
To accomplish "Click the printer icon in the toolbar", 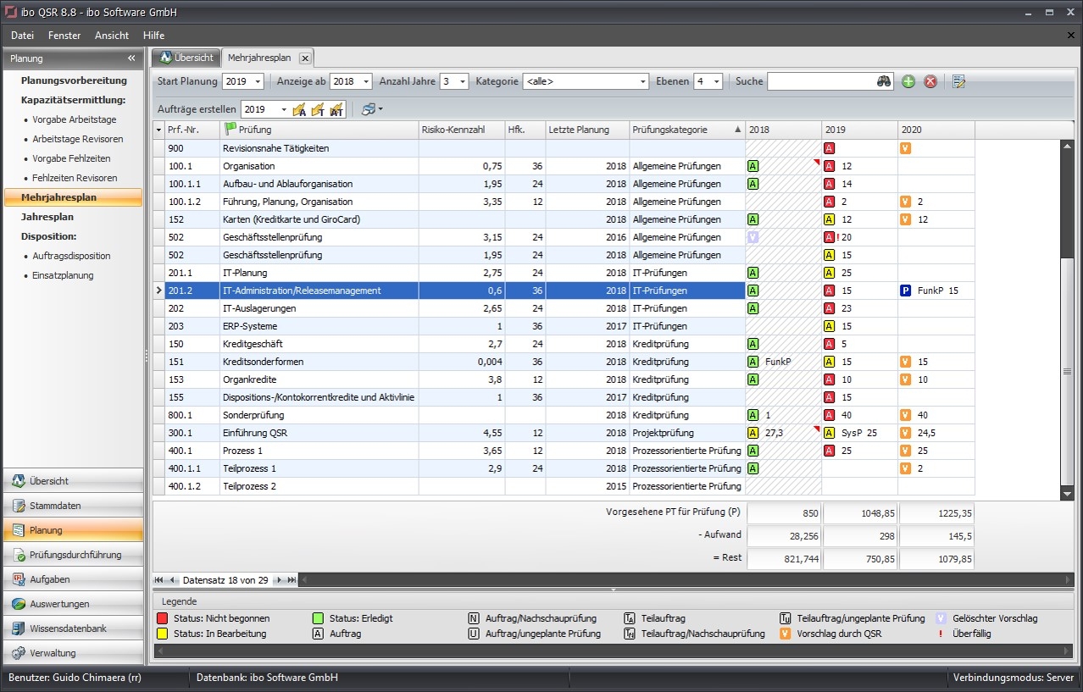I will tap(369, 109).
